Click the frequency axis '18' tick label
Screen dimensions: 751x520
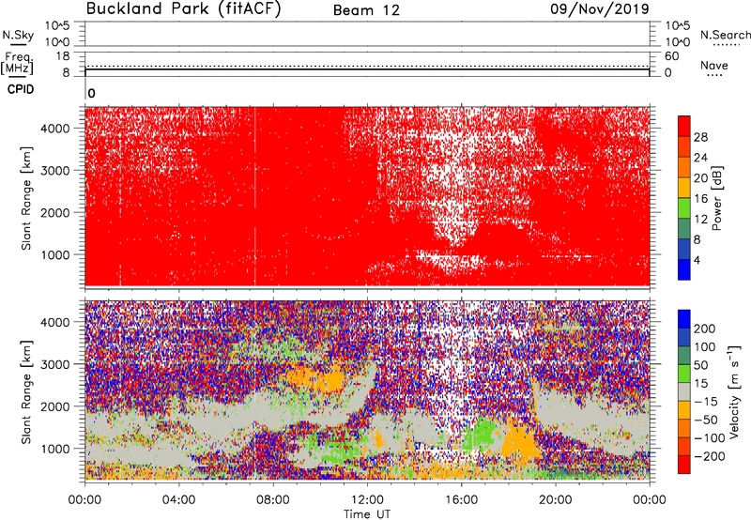(x=63, y=56)
